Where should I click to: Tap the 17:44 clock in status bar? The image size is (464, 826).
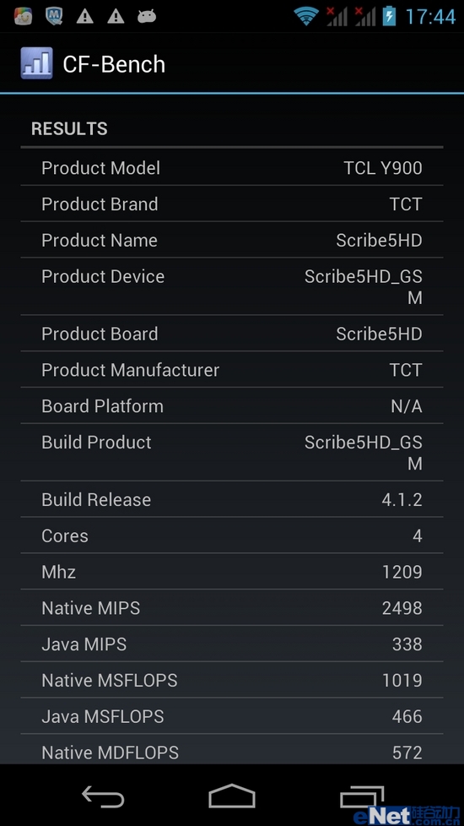pyautogui.click(x=430, y=17)
